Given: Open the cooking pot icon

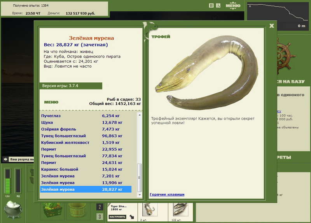Looking at the screenshot, I should (13, 210).
